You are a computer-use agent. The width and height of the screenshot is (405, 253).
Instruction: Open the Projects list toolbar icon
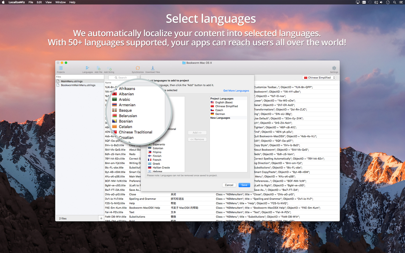click(61, 68)
